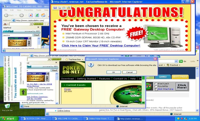Switch to the GAMES tab

coord(162,77)
